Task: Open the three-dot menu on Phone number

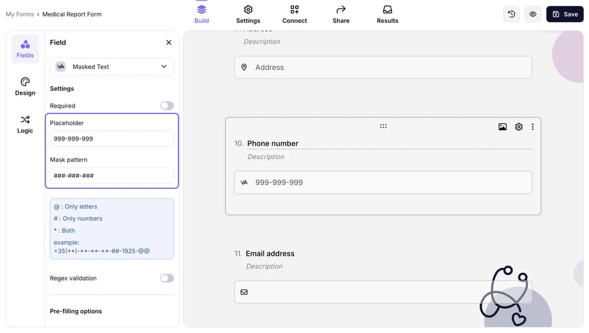Action: [x=533, y=126]
